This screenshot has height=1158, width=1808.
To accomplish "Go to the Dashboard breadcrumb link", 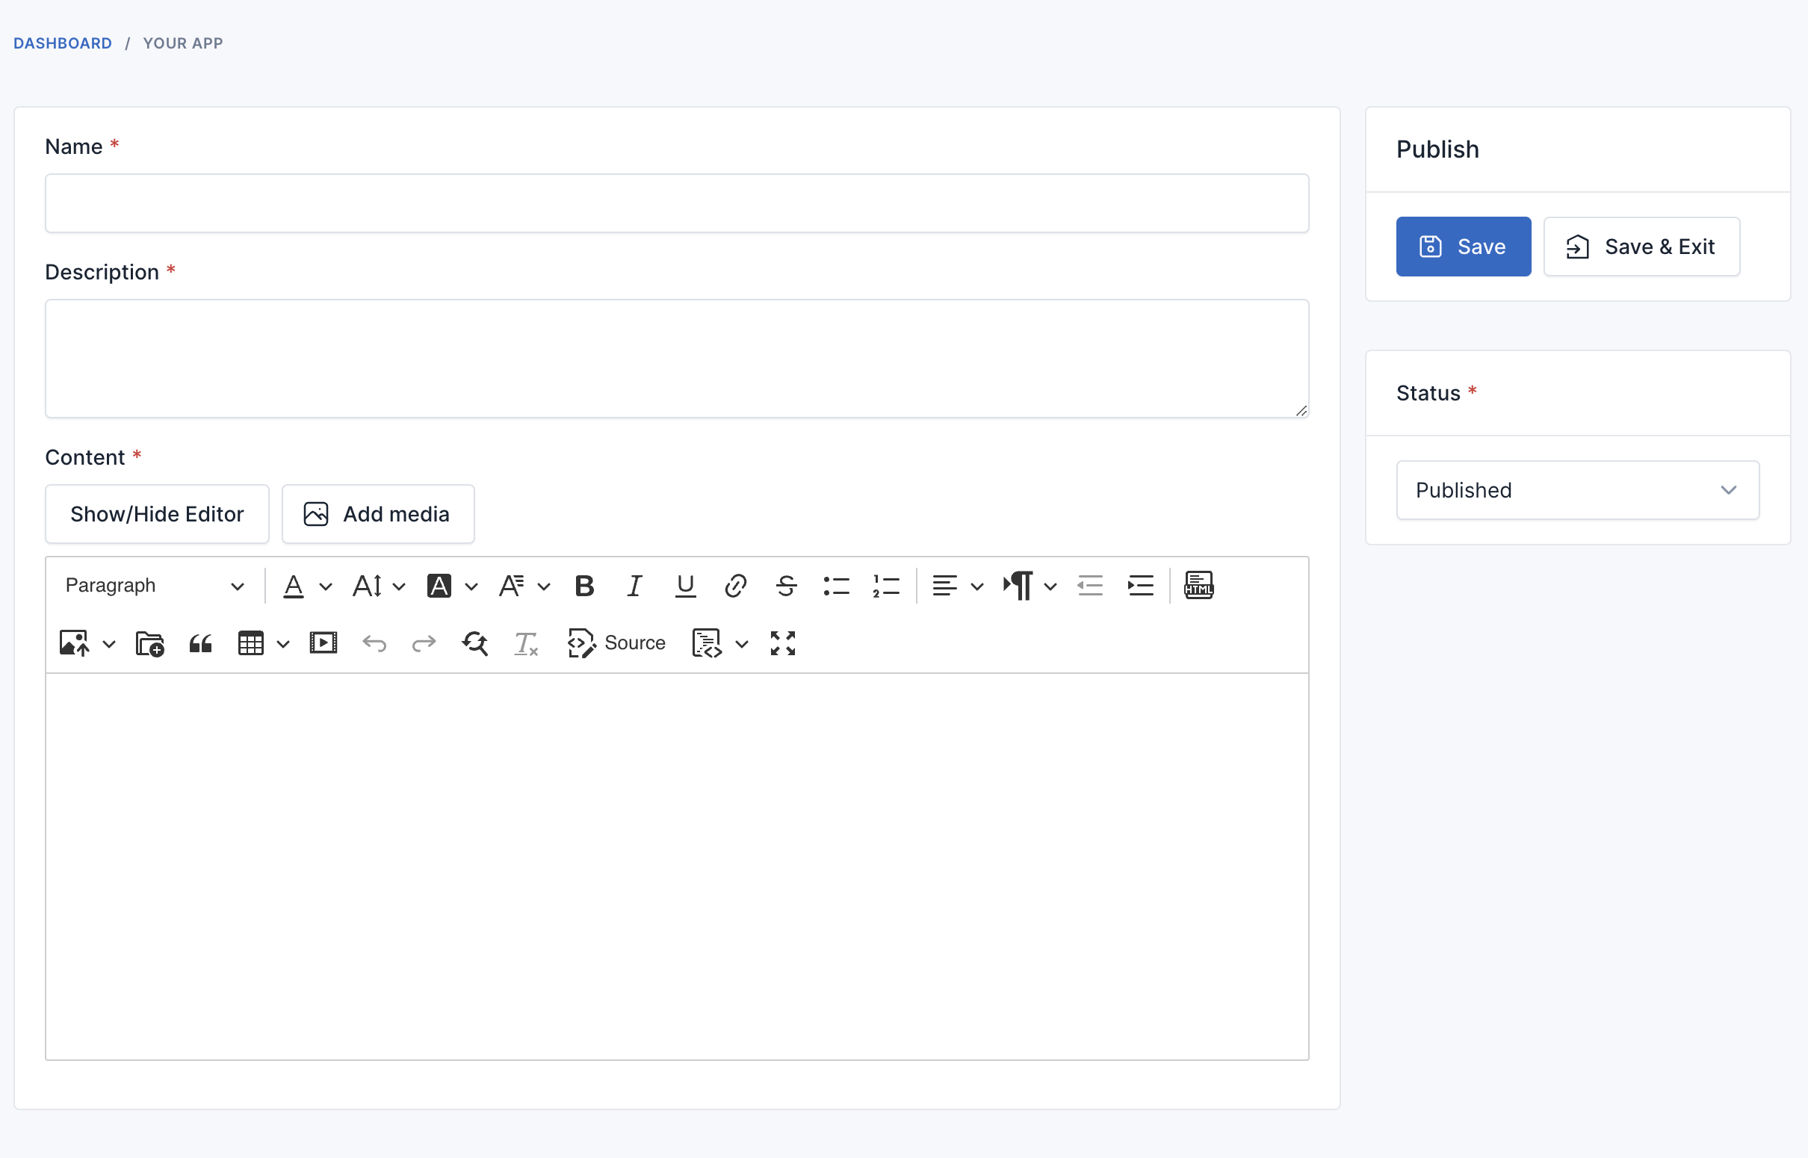I will [x=63, y=43].
